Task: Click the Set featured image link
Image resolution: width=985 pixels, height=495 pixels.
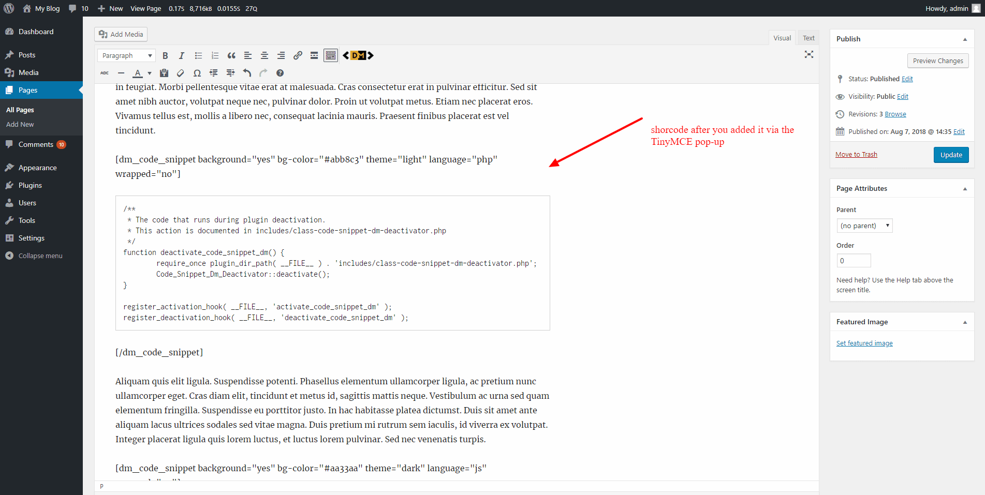Action: (864, 343)
